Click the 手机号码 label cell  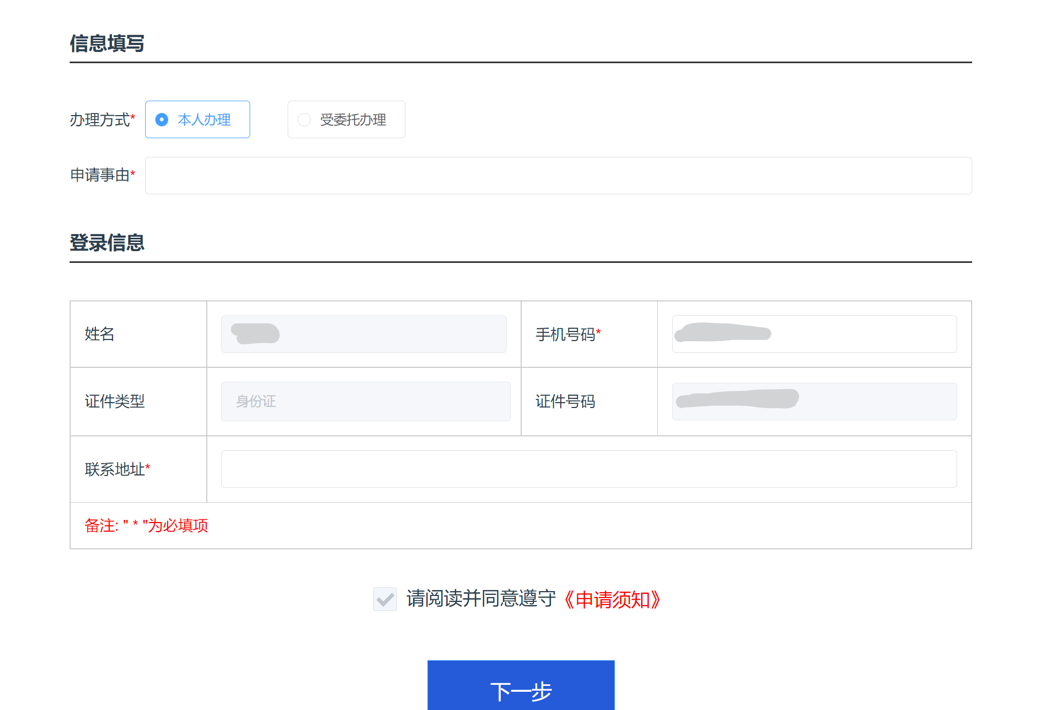(x=566, y=335)
